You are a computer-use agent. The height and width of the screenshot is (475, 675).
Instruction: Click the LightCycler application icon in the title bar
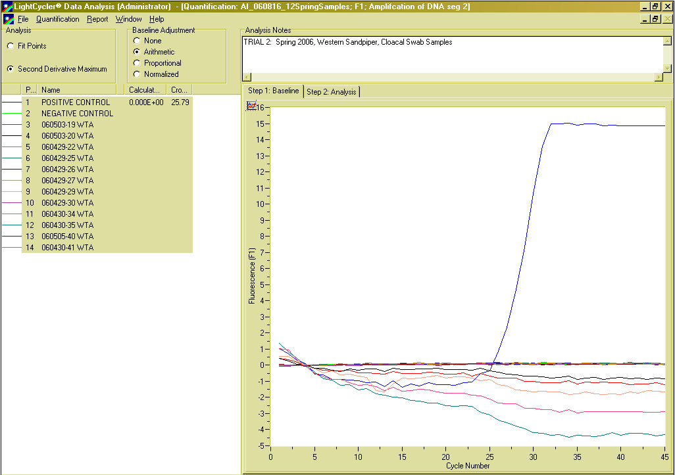tap(7, 6)
